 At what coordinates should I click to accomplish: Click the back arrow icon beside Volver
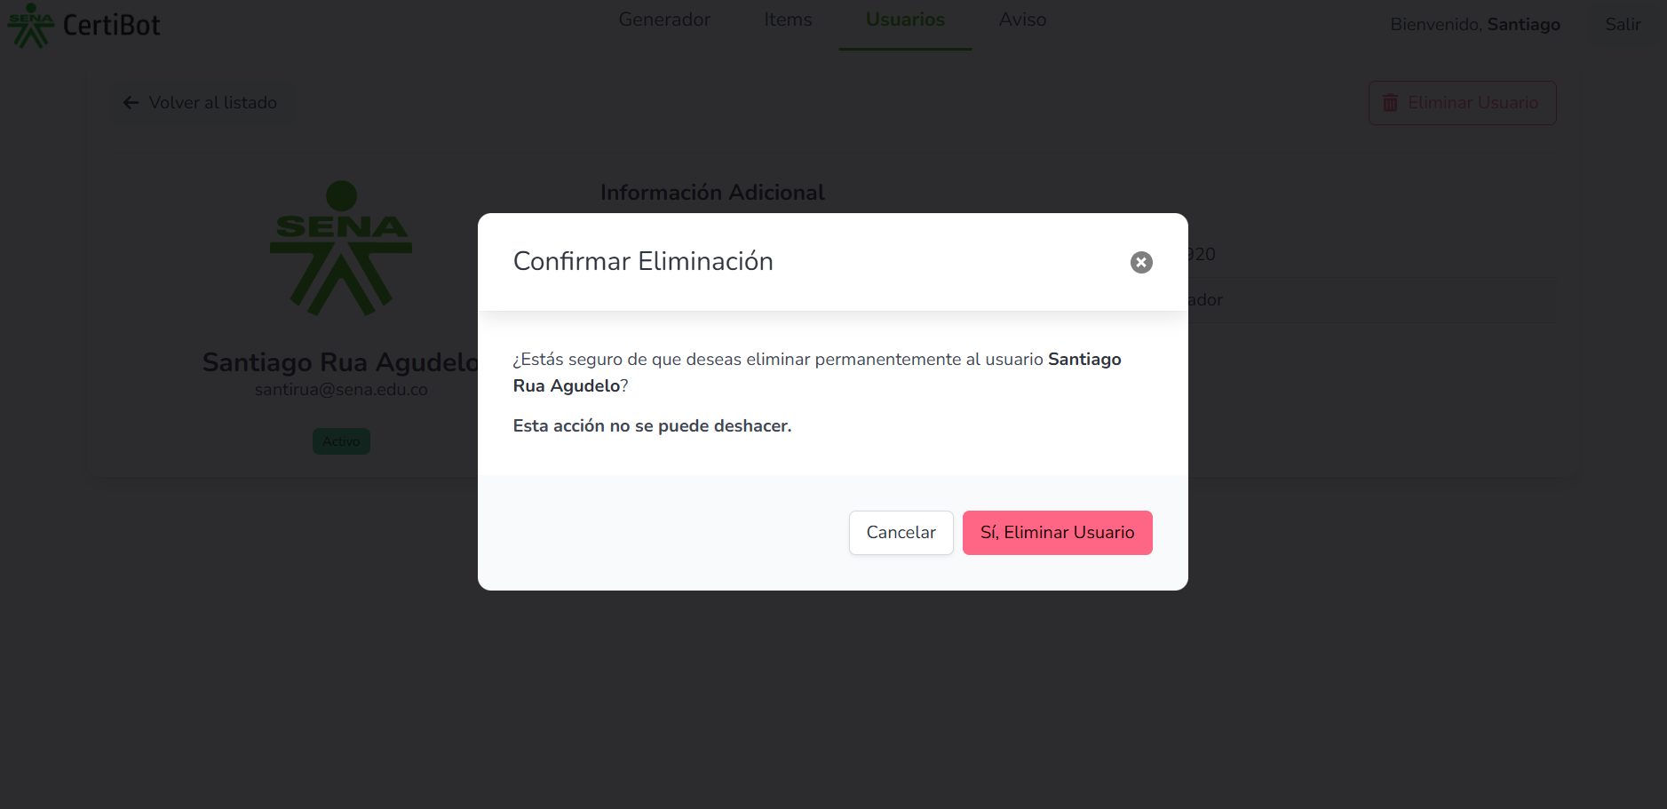click(131, 103)
